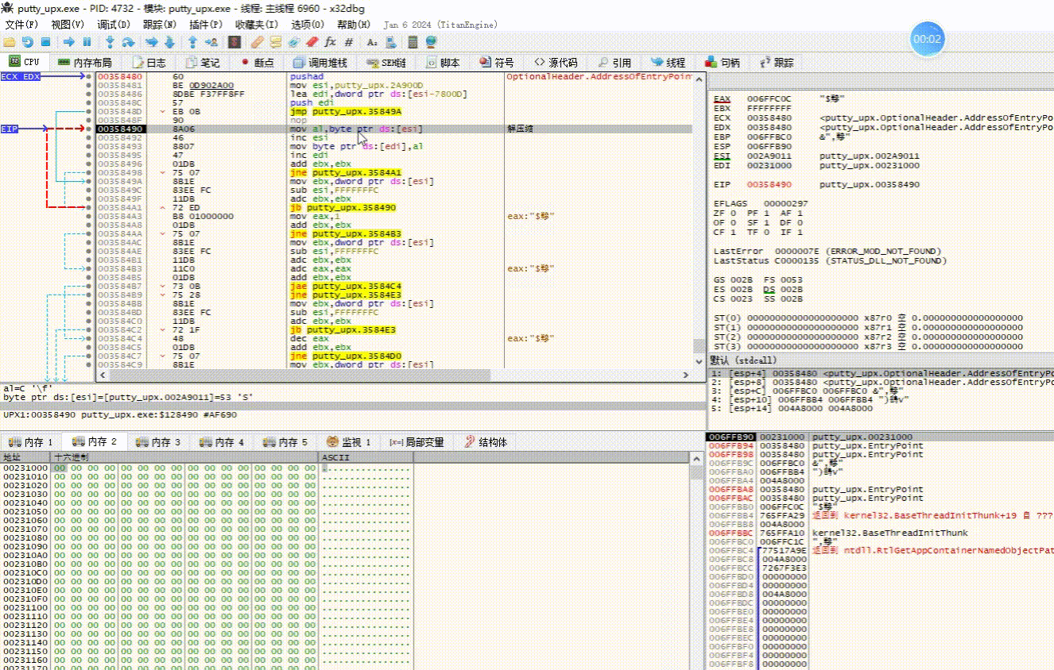Toggle breakpoint bullet at address 003584A3
This screenshot has width=1054, height=670.
tap(89, 216)
